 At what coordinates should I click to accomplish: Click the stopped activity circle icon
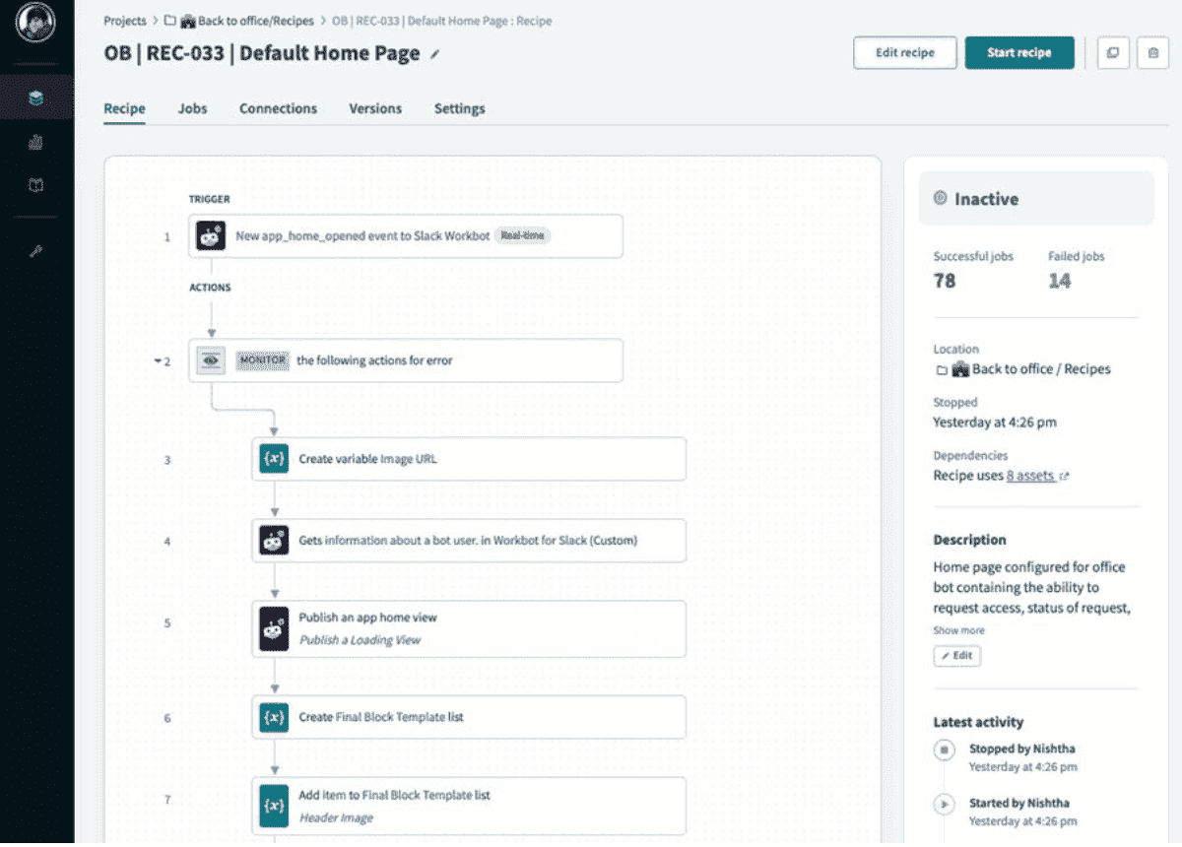click(944, 750)
